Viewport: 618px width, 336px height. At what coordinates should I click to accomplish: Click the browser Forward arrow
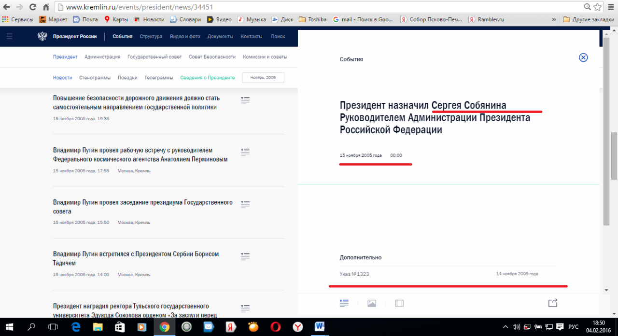click(x=20, y=7)
